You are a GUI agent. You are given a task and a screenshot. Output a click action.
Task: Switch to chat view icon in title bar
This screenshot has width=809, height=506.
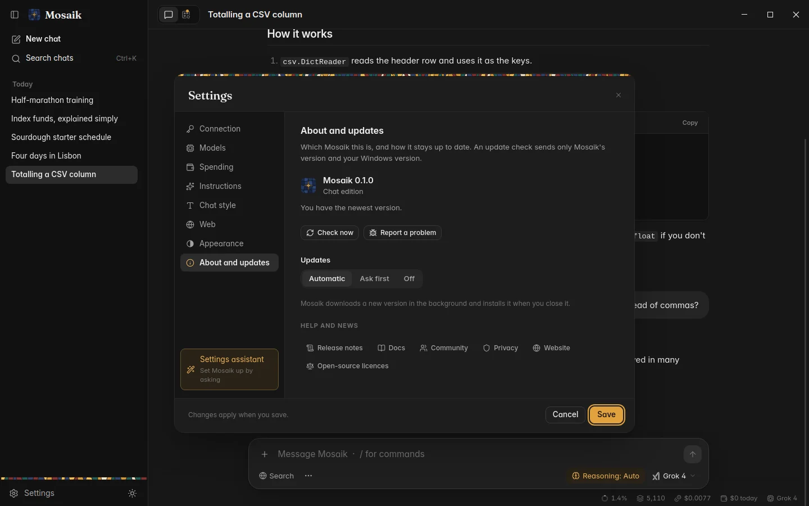tap(169, 15)
